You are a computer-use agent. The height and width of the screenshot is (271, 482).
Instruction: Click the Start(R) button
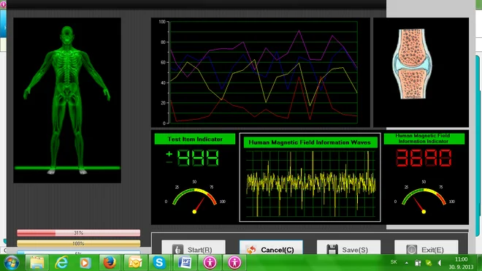point(194,248)
